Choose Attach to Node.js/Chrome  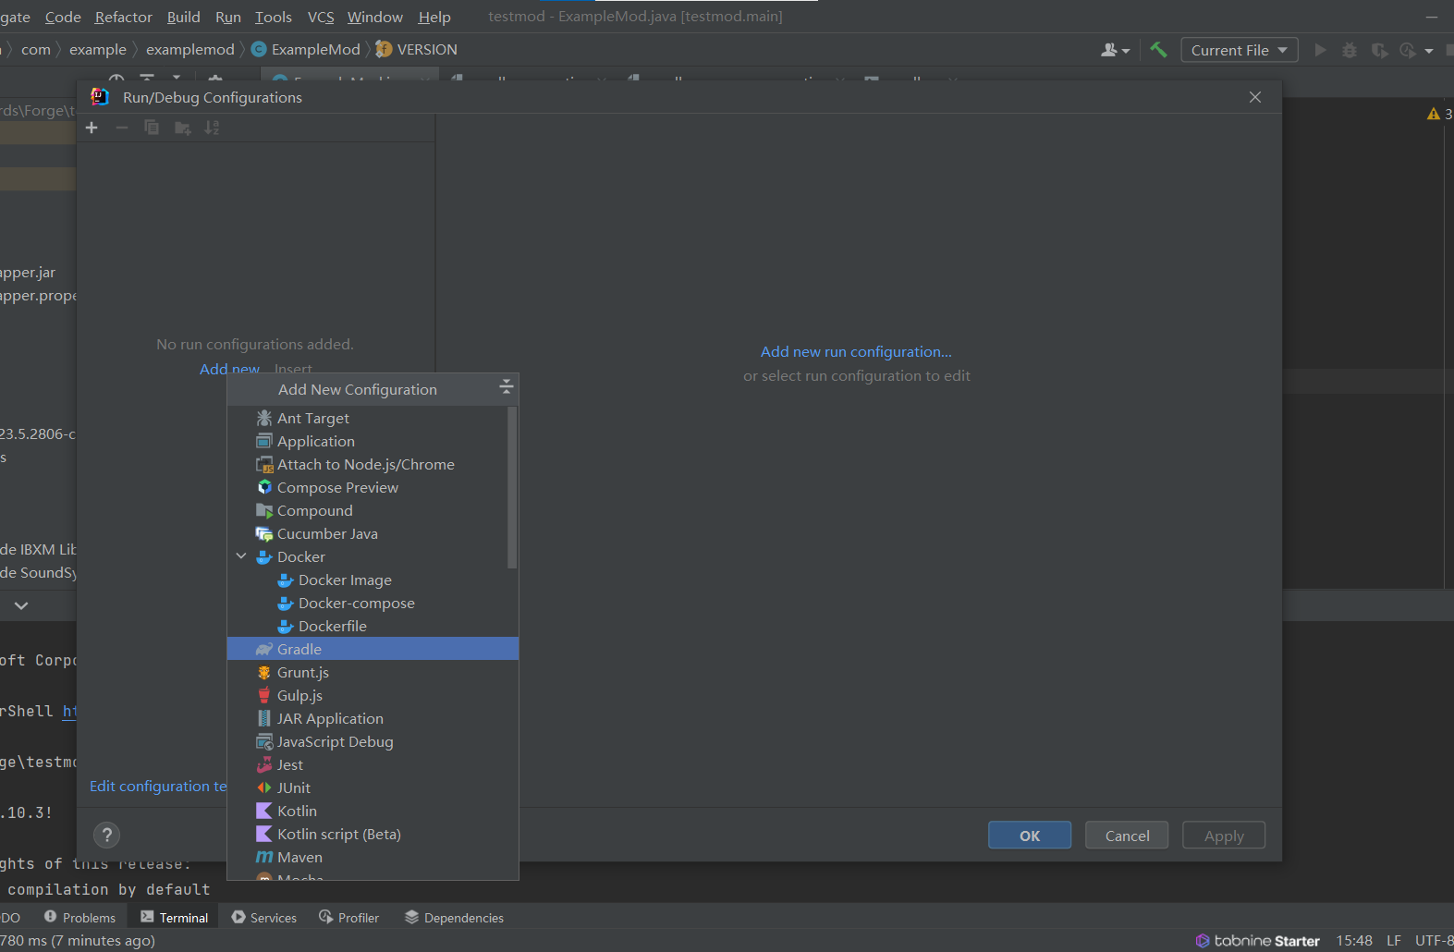373,464
